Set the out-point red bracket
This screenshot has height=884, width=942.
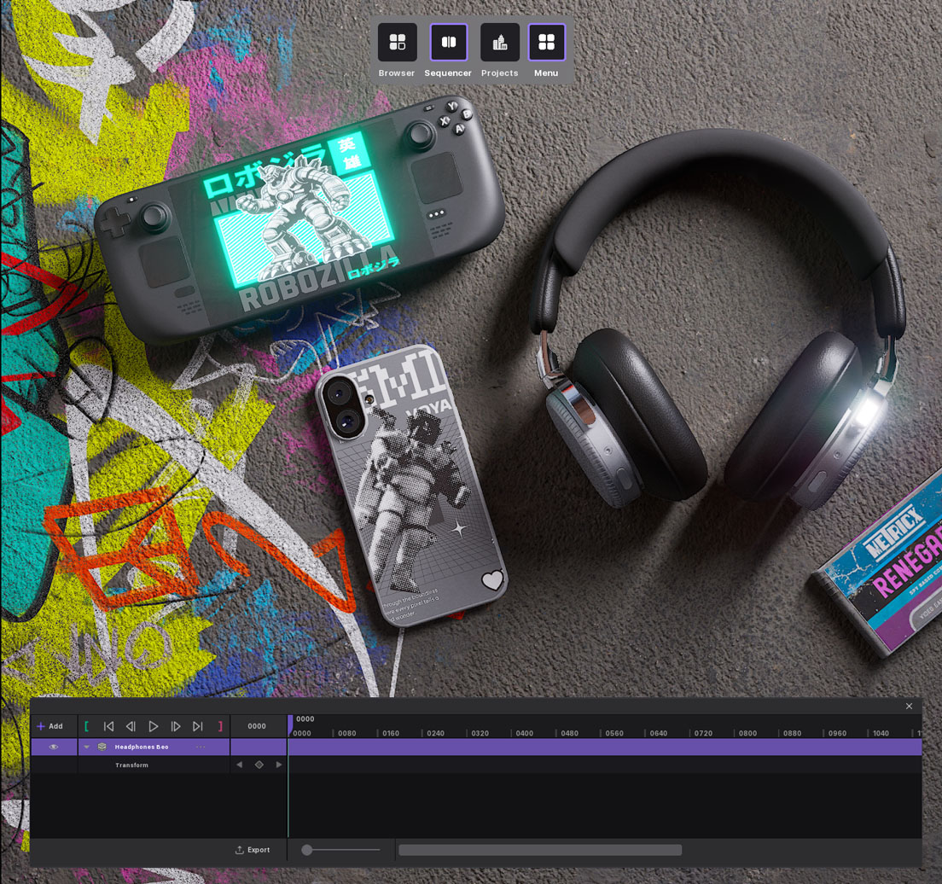[220, 726]
